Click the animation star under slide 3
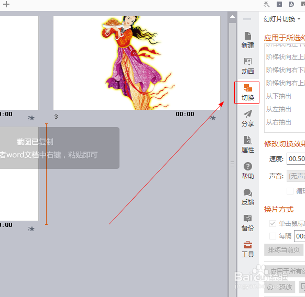 click(213, 118)
